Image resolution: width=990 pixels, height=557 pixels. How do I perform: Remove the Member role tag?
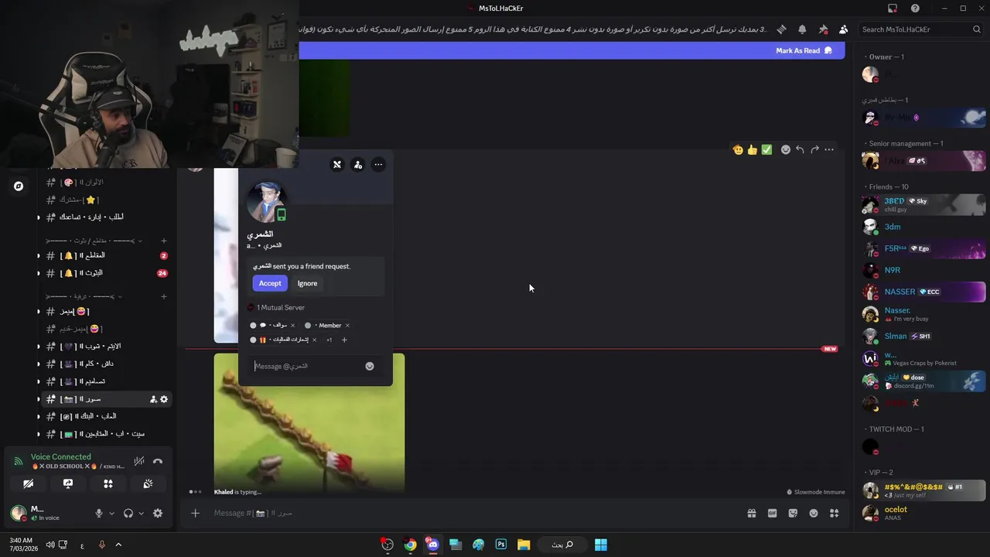point(347,326)
